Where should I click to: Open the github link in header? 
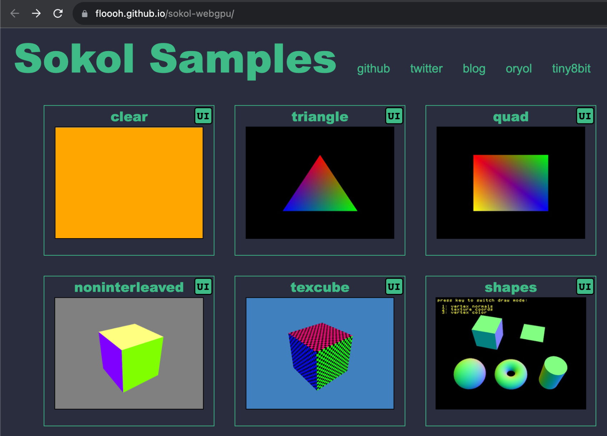pos(373,68)
